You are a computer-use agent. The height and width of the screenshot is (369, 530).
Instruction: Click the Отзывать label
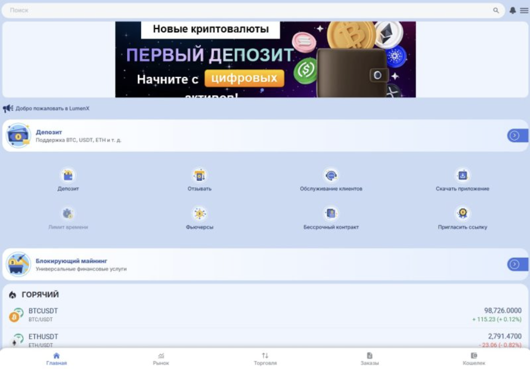coord(199,189)
